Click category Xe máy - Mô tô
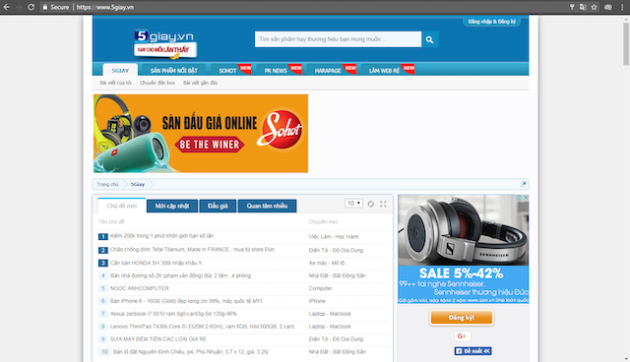 point(327,263)
